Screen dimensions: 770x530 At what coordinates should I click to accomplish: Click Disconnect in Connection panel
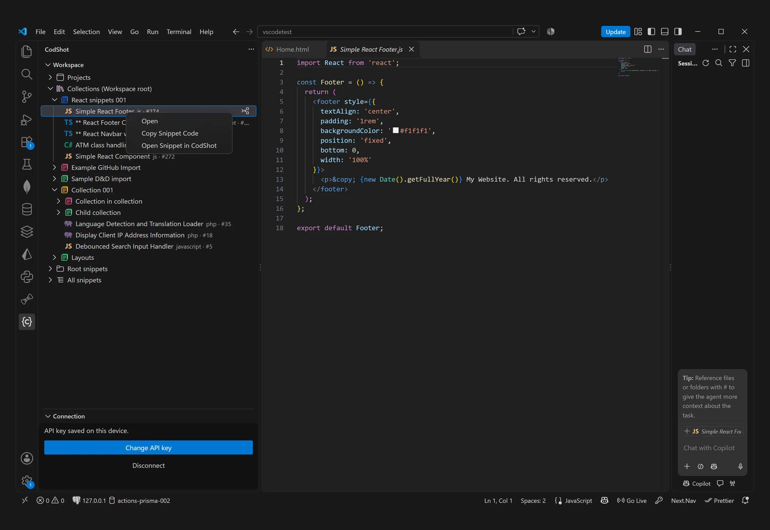[148, 465]
